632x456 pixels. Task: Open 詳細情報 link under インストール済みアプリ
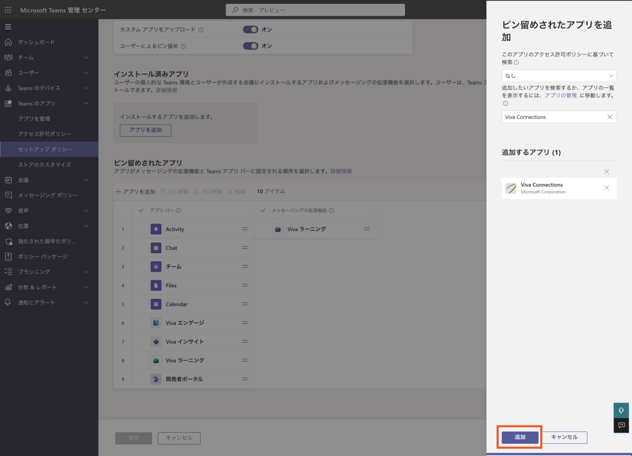[166, 90]
